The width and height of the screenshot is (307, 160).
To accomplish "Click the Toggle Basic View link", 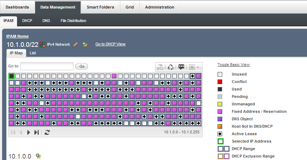I will (x=234, y=65).
